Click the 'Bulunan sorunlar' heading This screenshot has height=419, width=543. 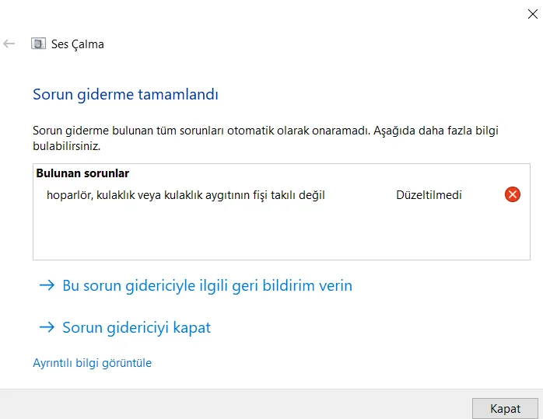[x=82, y=173]
